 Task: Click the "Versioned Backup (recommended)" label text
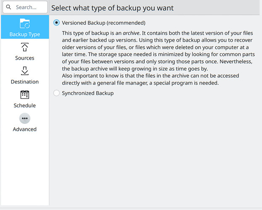coord(103,23)
